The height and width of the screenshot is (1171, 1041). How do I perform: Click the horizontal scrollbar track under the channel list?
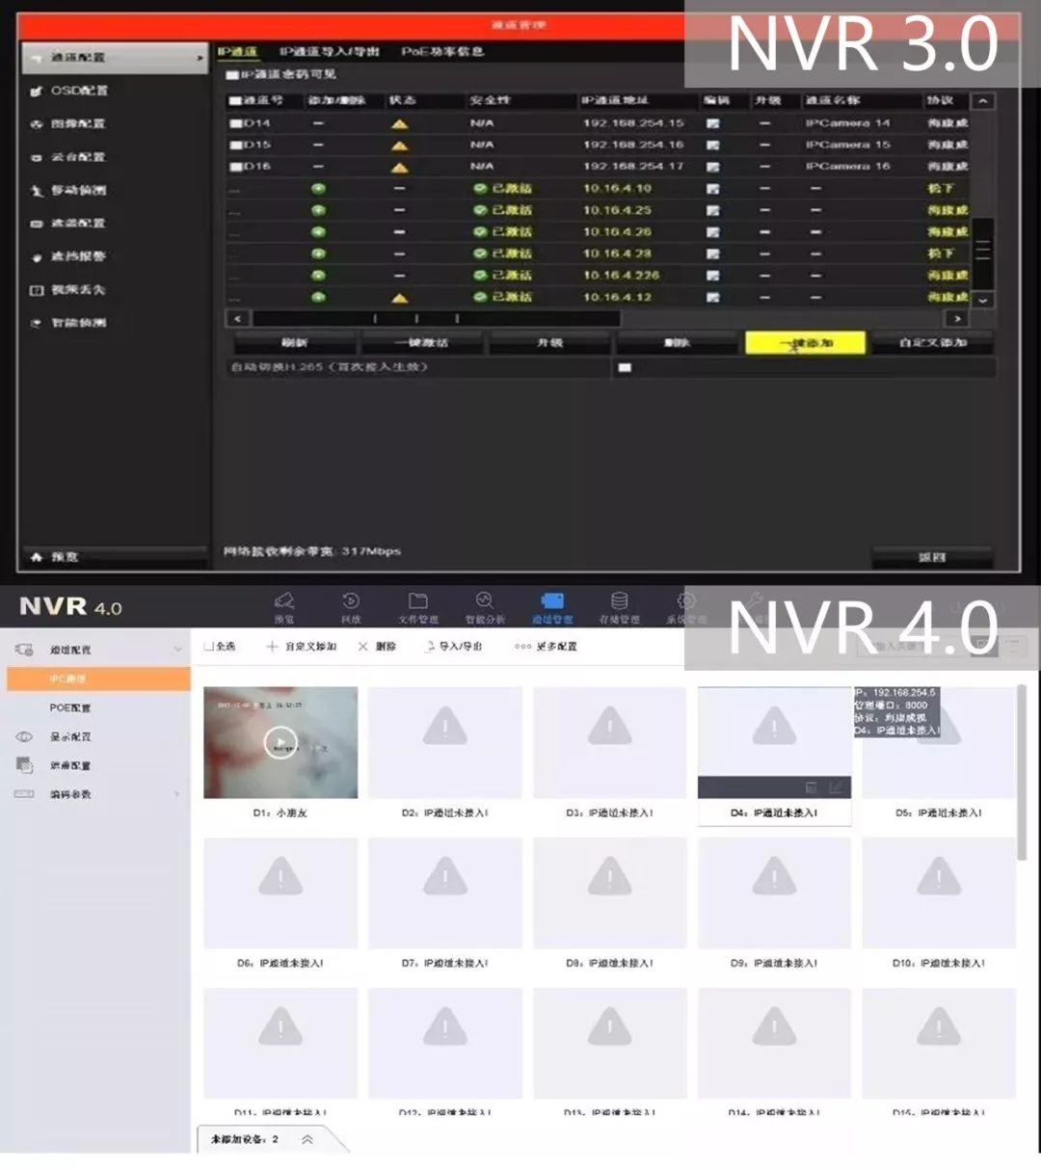tap(598, 318)
